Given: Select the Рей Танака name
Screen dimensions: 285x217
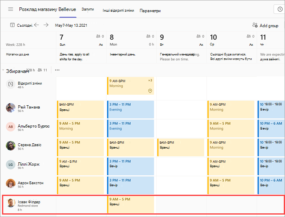Looking at the screenshot, I should 29,107.
